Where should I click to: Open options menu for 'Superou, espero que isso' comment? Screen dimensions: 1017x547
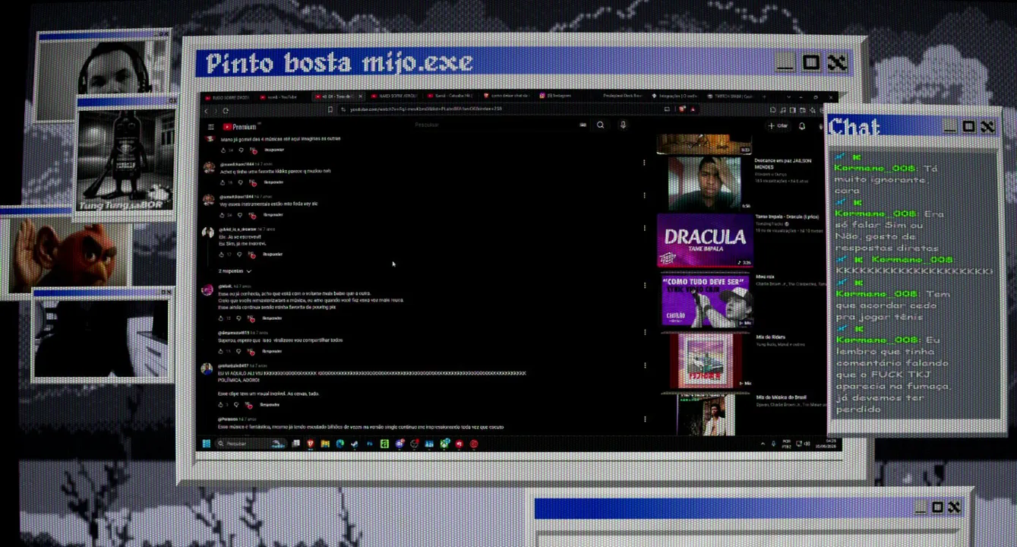click(644, 332)
